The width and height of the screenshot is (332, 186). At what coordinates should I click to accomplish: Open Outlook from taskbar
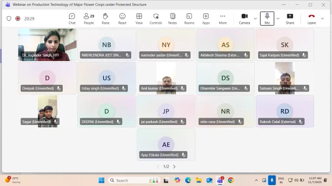pos(209,180)
